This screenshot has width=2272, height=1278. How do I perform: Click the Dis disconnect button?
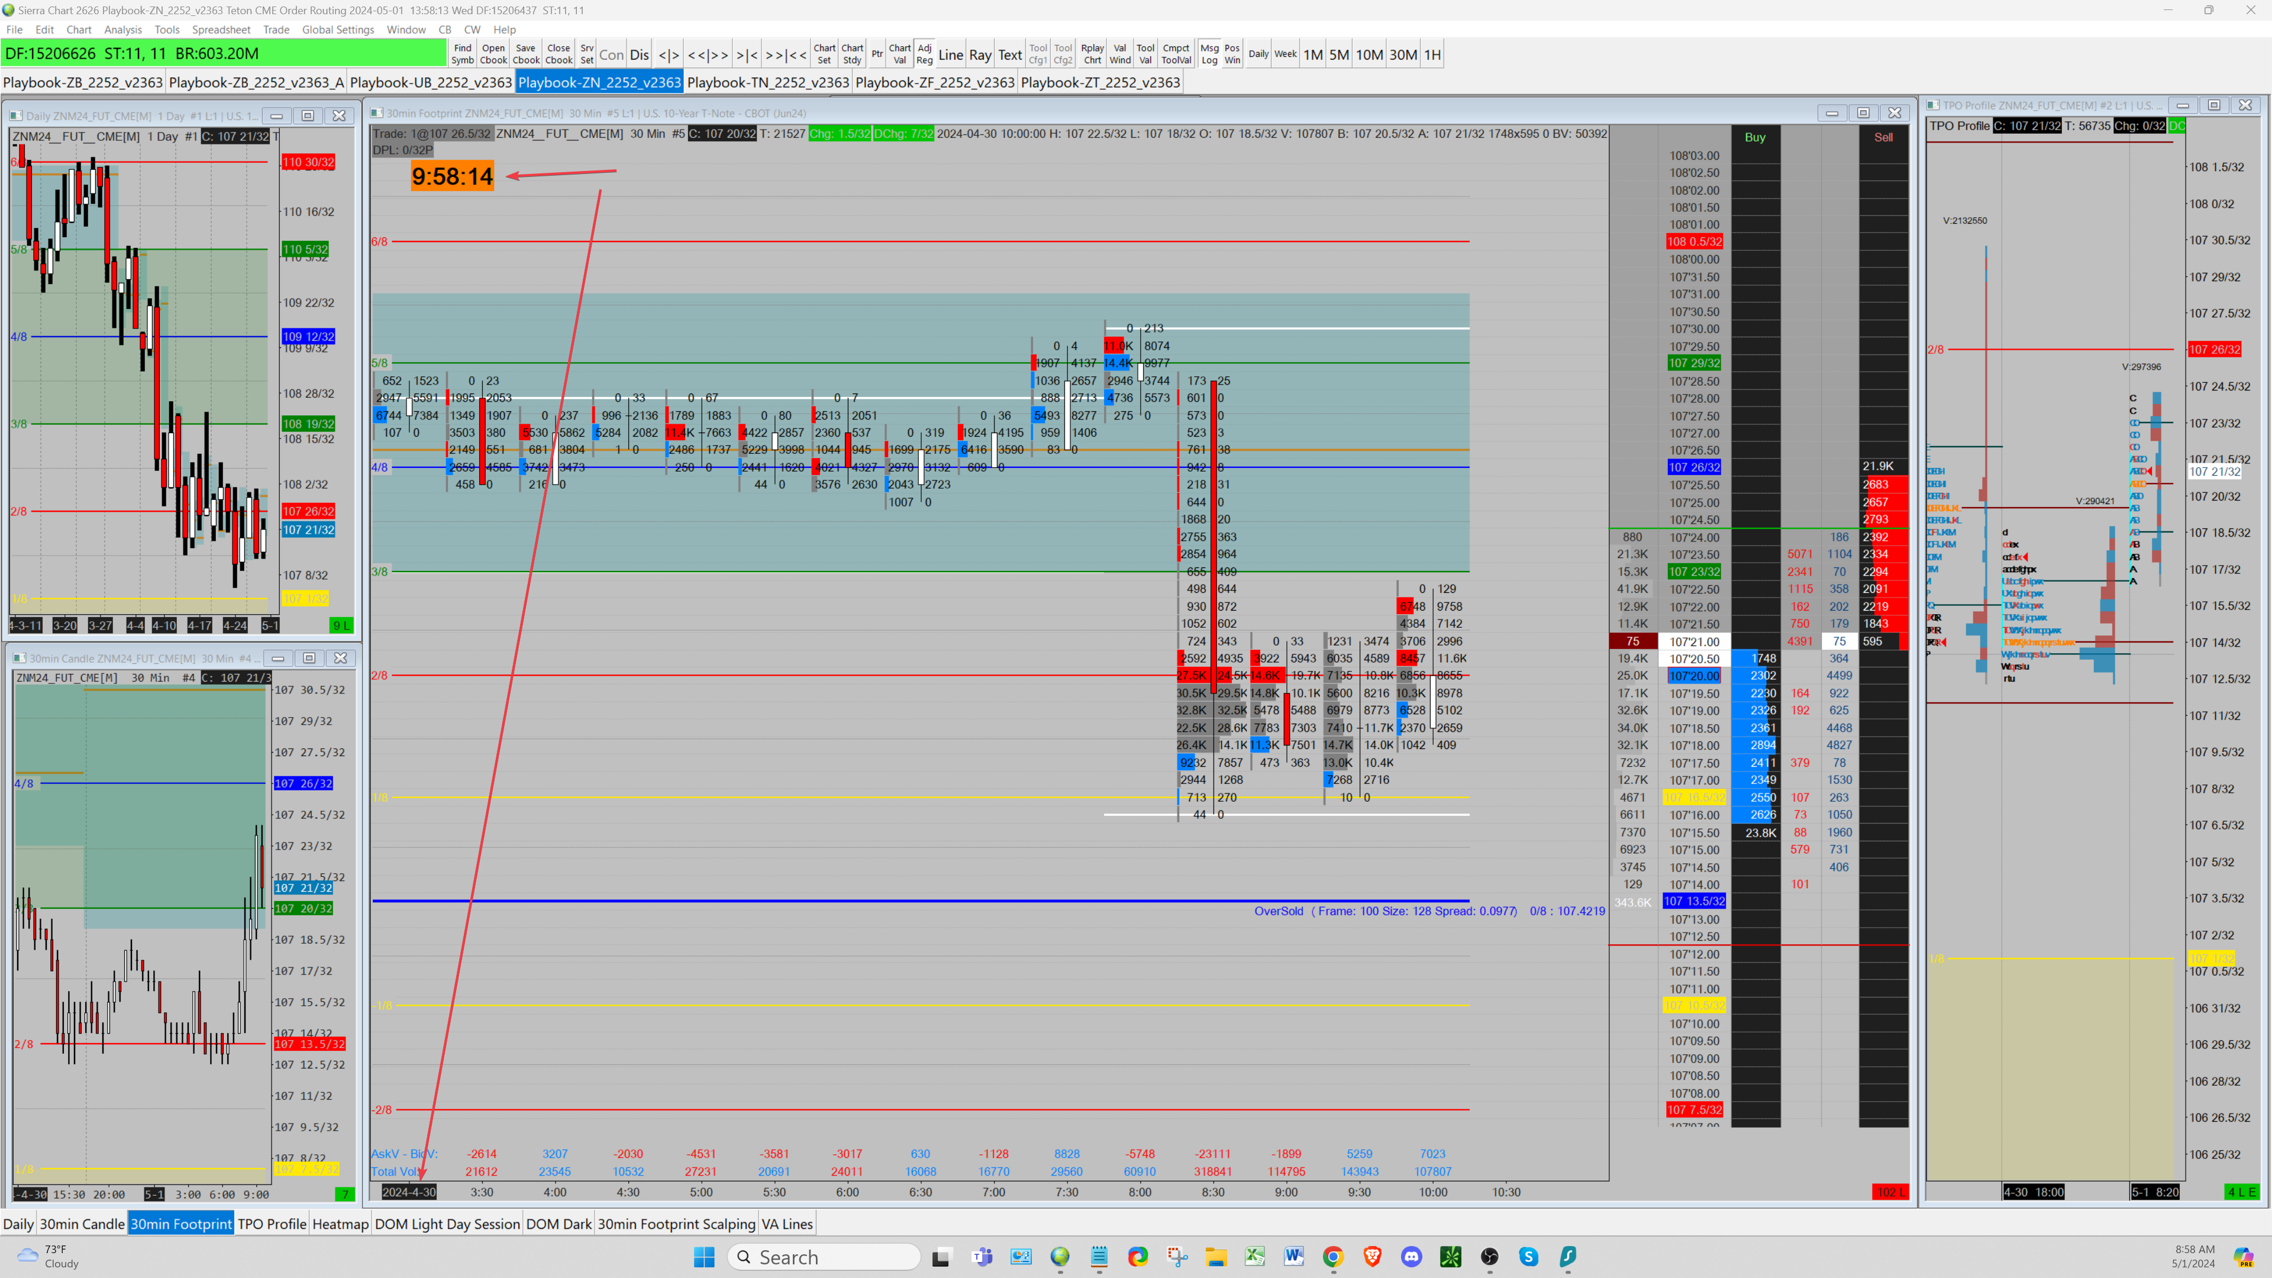(640, 54)
